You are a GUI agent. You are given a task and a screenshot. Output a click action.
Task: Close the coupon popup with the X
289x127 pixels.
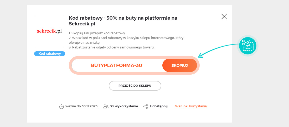point(224,16)
